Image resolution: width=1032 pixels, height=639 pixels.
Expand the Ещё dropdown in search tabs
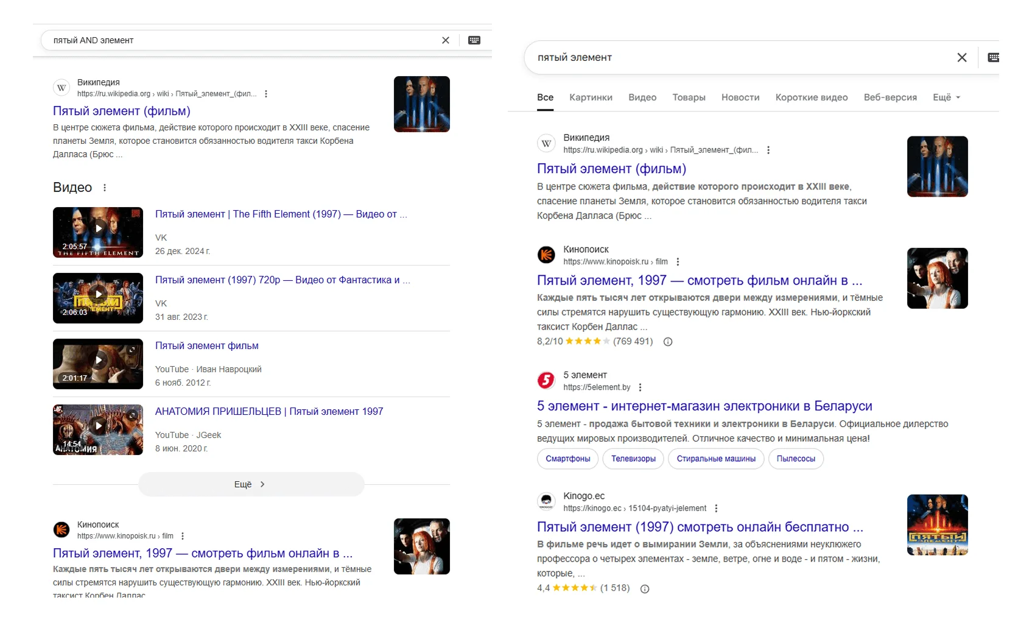(946, 97)
